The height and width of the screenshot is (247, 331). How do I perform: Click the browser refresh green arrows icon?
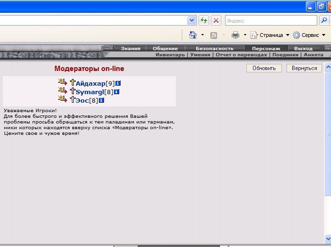pyautogui.click(x=204, y=20)
